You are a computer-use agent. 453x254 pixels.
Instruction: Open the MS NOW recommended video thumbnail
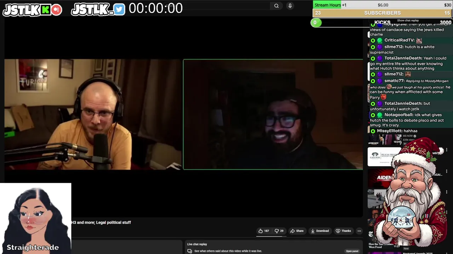(x=385, y=139)
